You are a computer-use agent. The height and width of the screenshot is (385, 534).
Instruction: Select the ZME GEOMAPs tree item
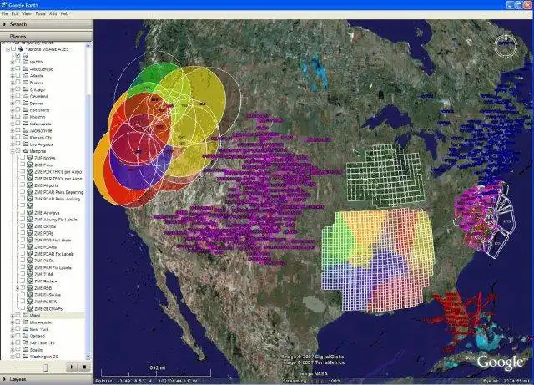[x=48, y=309]
